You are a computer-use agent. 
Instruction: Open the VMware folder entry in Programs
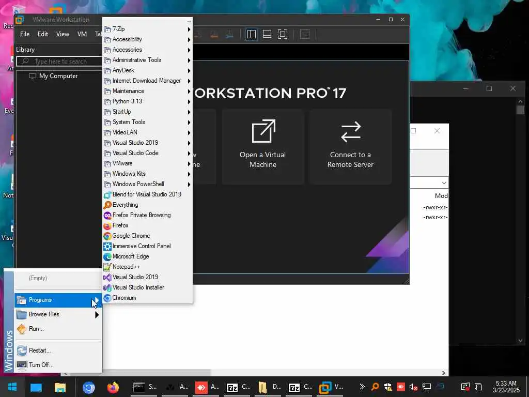pyautogui.click(x=147, y=163)
